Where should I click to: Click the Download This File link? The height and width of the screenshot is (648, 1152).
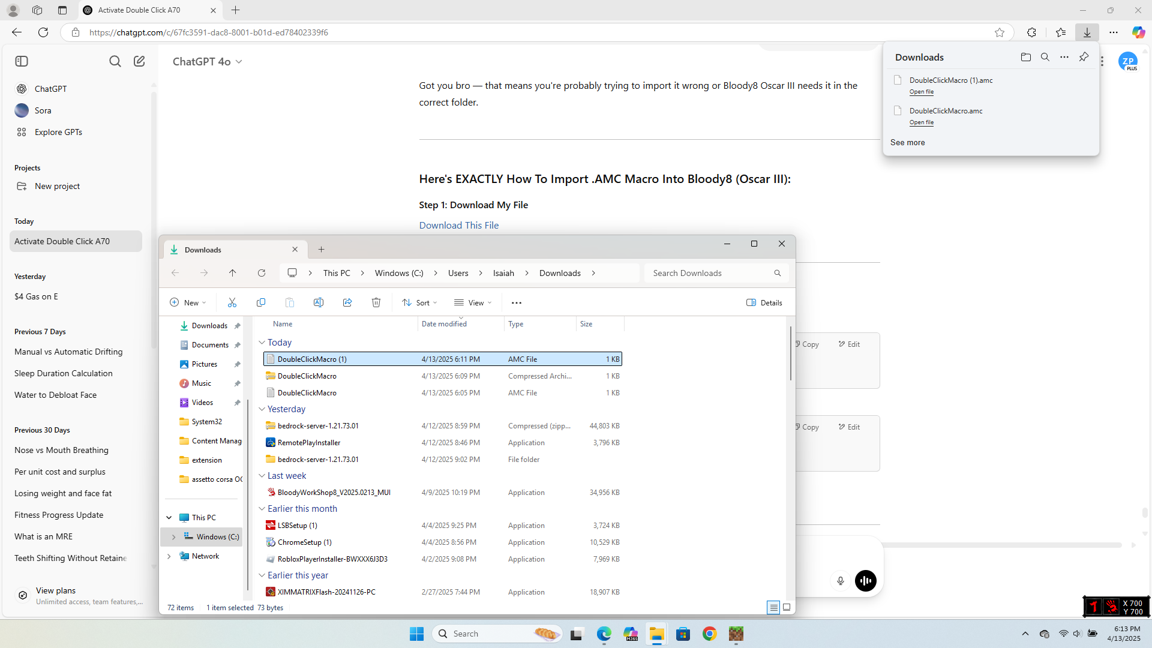coord(458,225)
